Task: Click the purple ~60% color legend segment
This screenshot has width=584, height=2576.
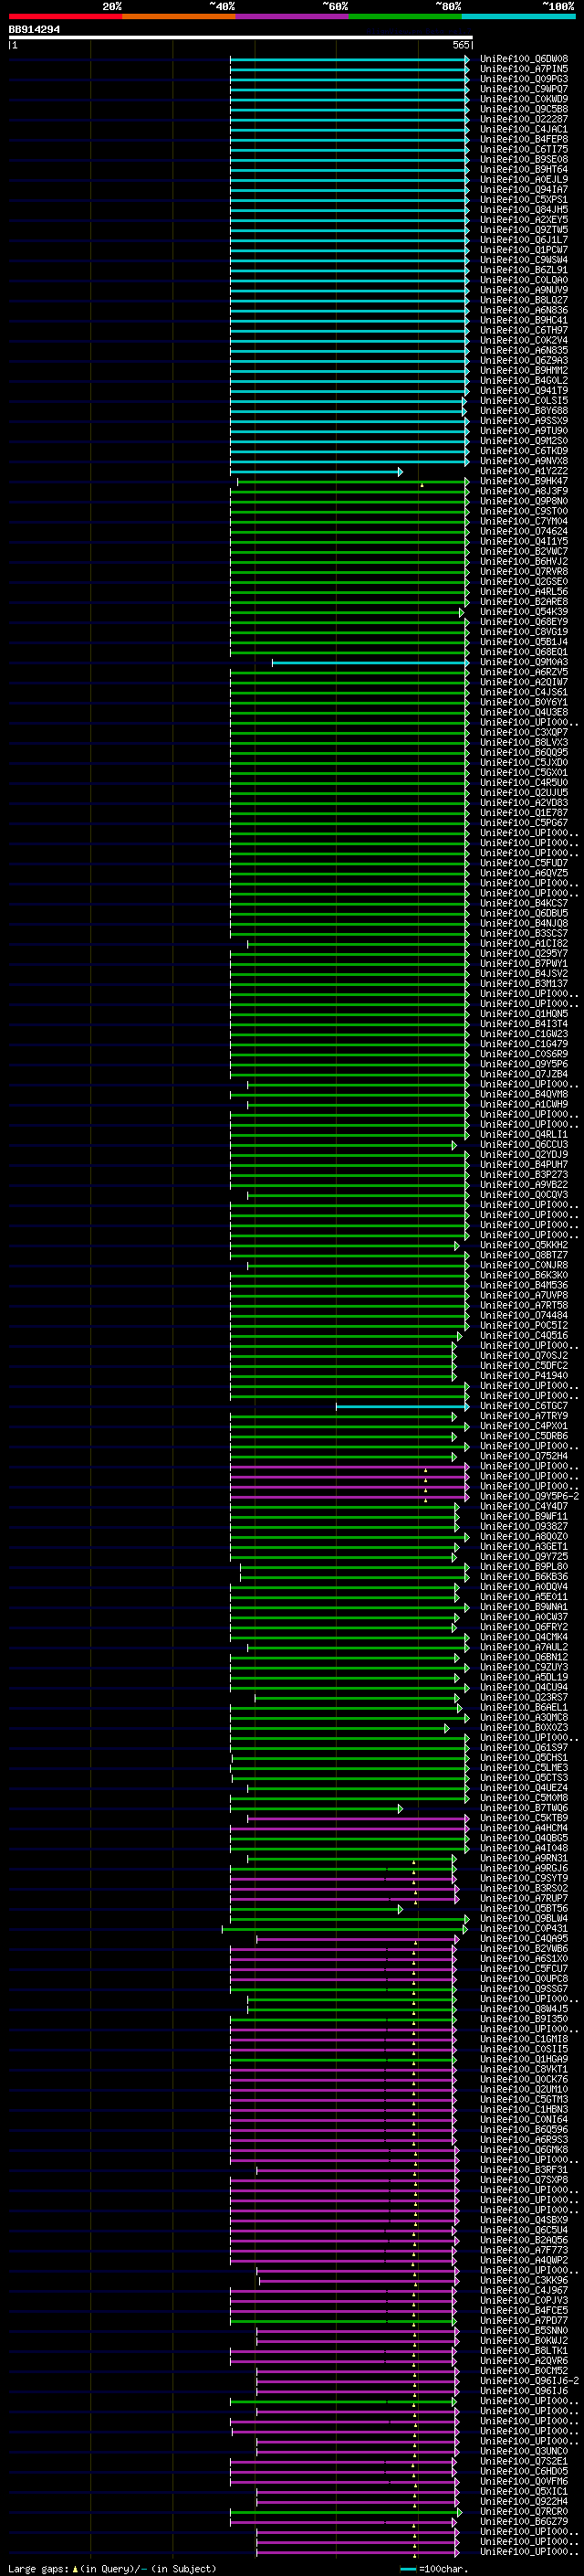Action: click(x=293, y=16)
